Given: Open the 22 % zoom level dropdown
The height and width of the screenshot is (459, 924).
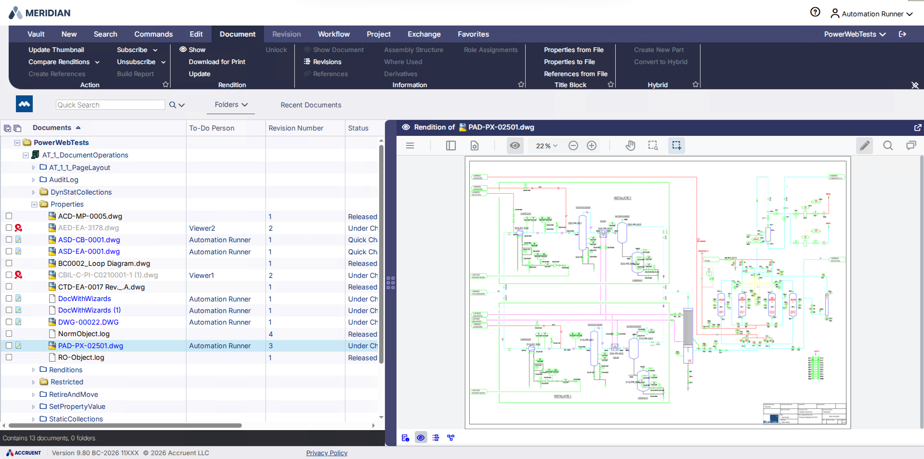Looking at the screenshot, I should pos(547,146).
